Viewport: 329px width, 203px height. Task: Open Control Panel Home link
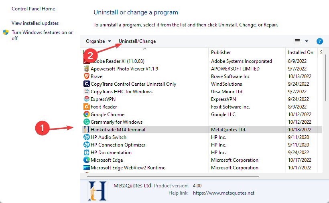point(33,8)
